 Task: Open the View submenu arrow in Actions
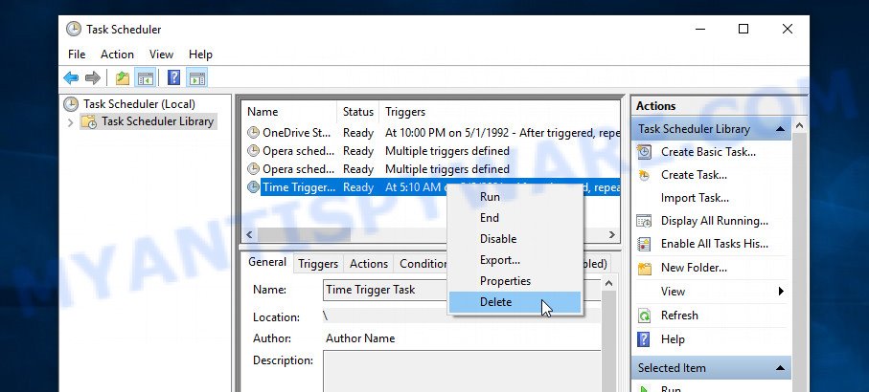pyautogui.click(x=781, y=292)
